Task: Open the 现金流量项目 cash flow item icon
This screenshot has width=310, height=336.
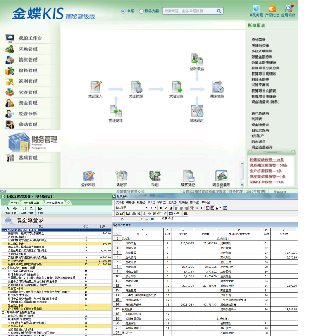Action: (221, 176)
